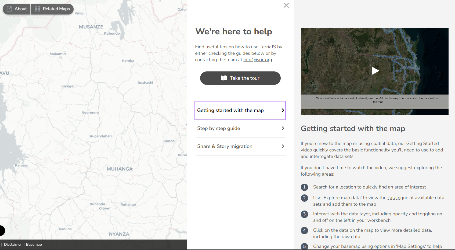The width and height of the screenshot is (455, 250).
Task: Click the underlined workbench term
Action: pos(379,220)
